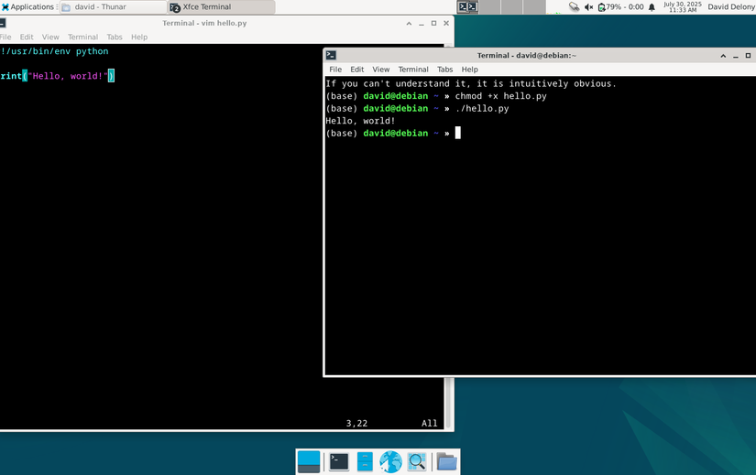This screenshot has height=475, width=756.
Task: Open Terminal menu in david@debian window
Action: tap(412, 70)
